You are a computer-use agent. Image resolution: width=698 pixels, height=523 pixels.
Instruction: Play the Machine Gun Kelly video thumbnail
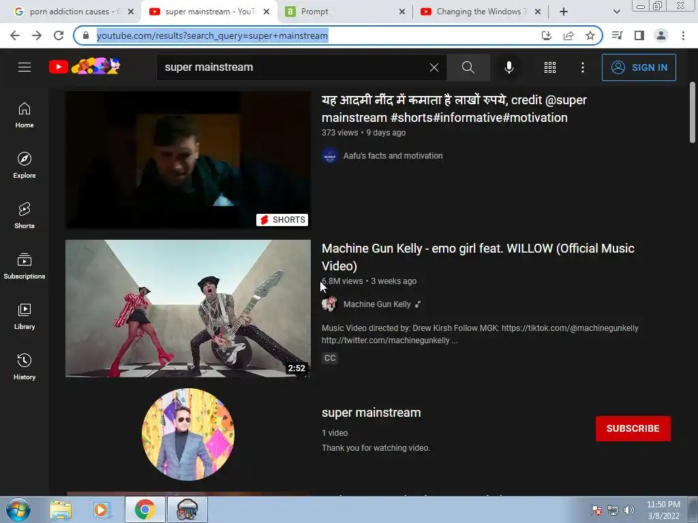[188, 308]
